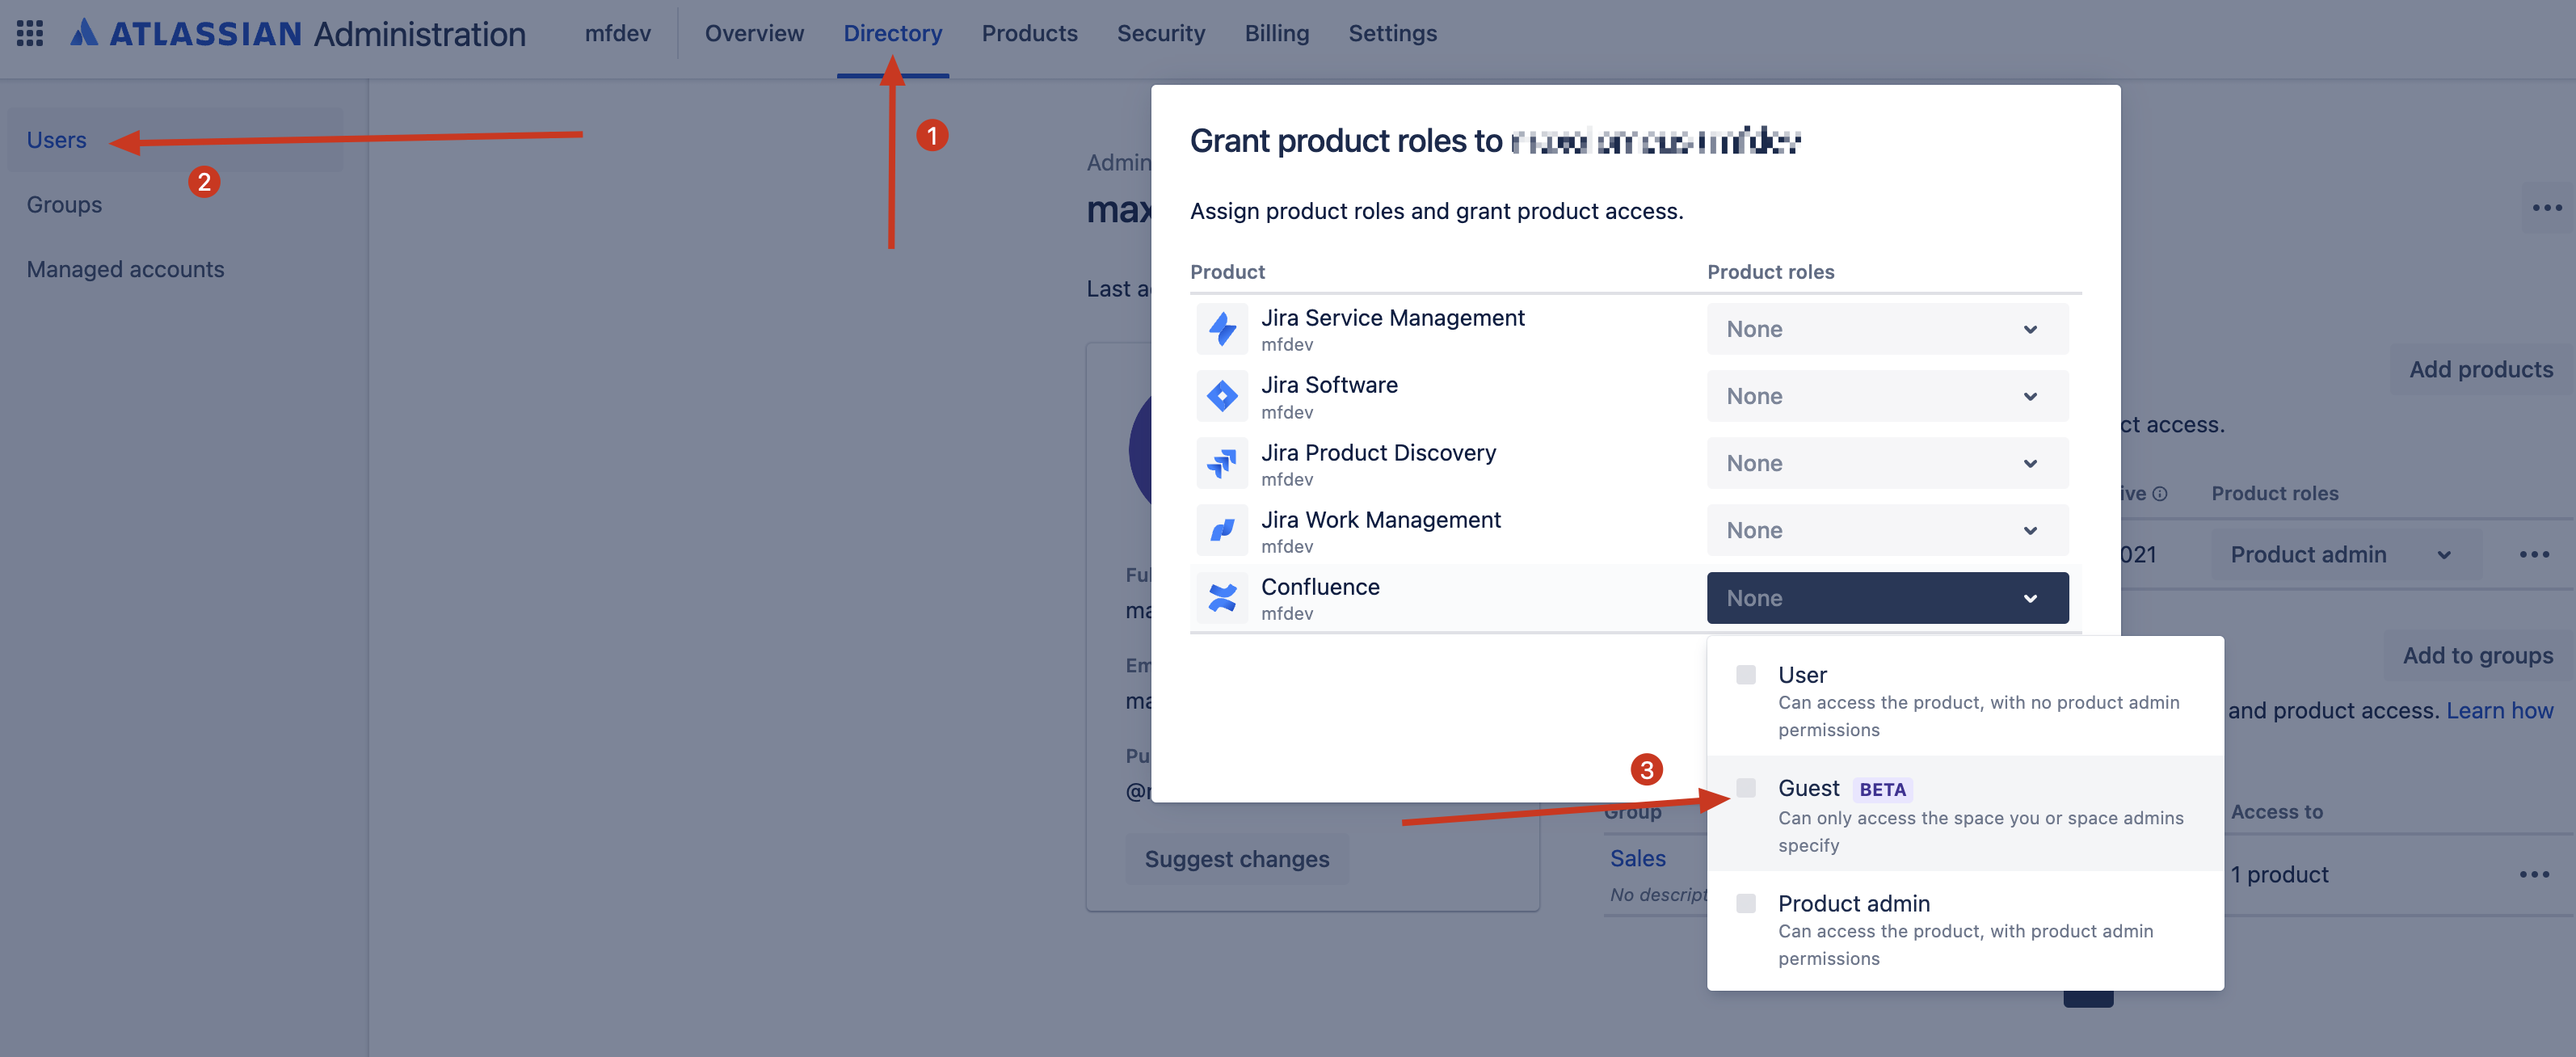Open the Billing section
The width and height of the screenshot is (2576, 1057).
tap(1276, 33)
